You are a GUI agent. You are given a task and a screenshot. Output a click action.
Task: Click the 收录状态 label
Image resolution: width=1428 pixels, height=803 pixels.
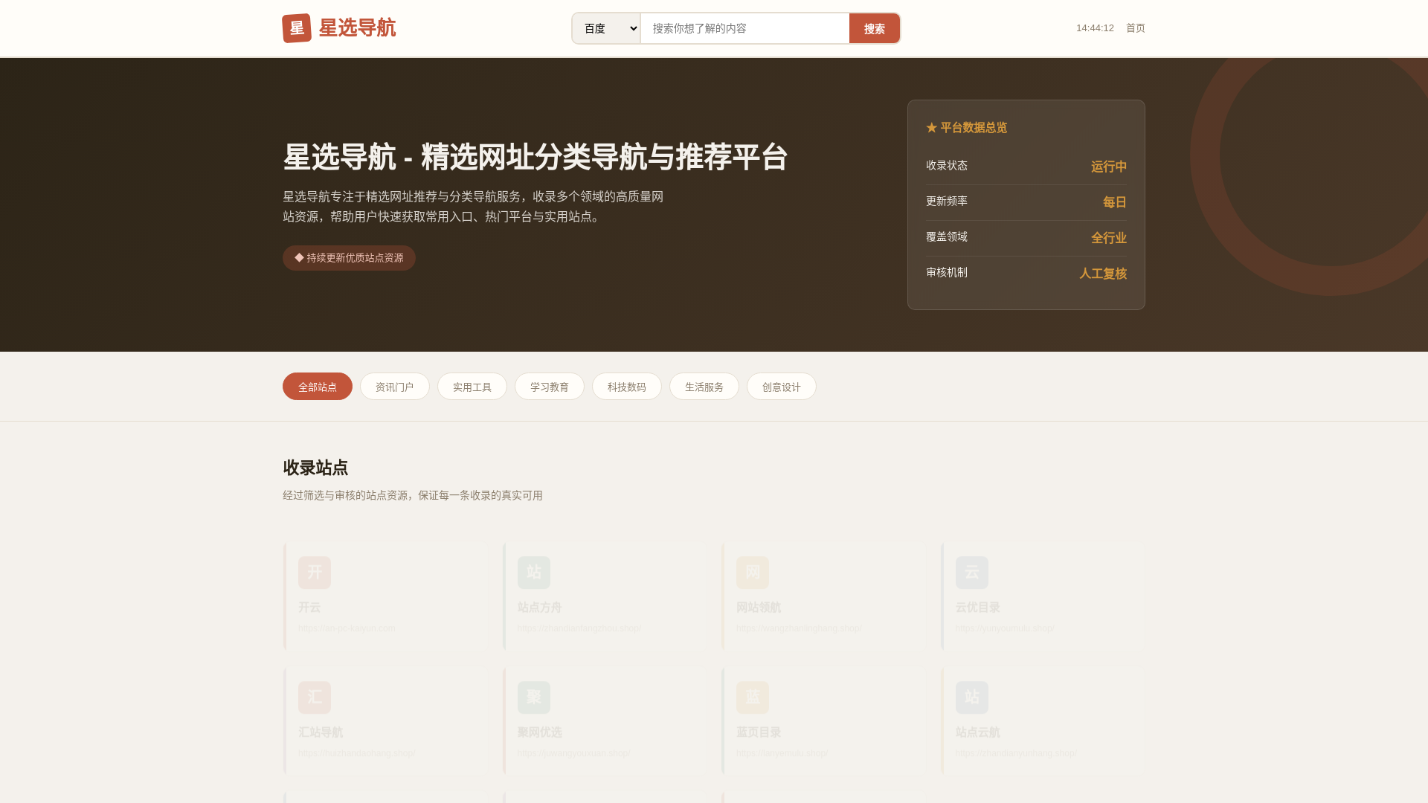[947, 165]
